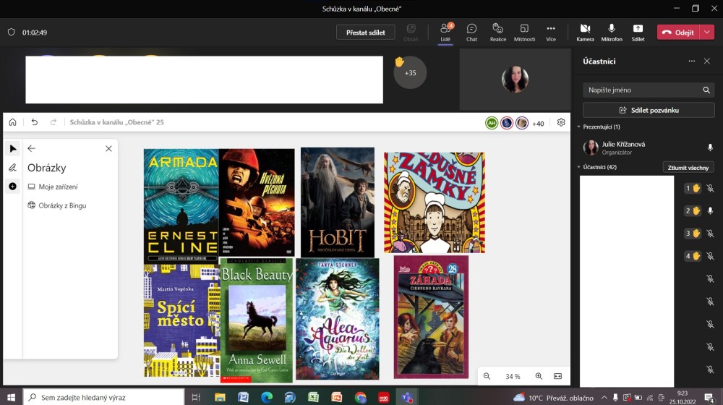723x405 pixels.
Task: Click the Odejít leave button
Action: 678,33
